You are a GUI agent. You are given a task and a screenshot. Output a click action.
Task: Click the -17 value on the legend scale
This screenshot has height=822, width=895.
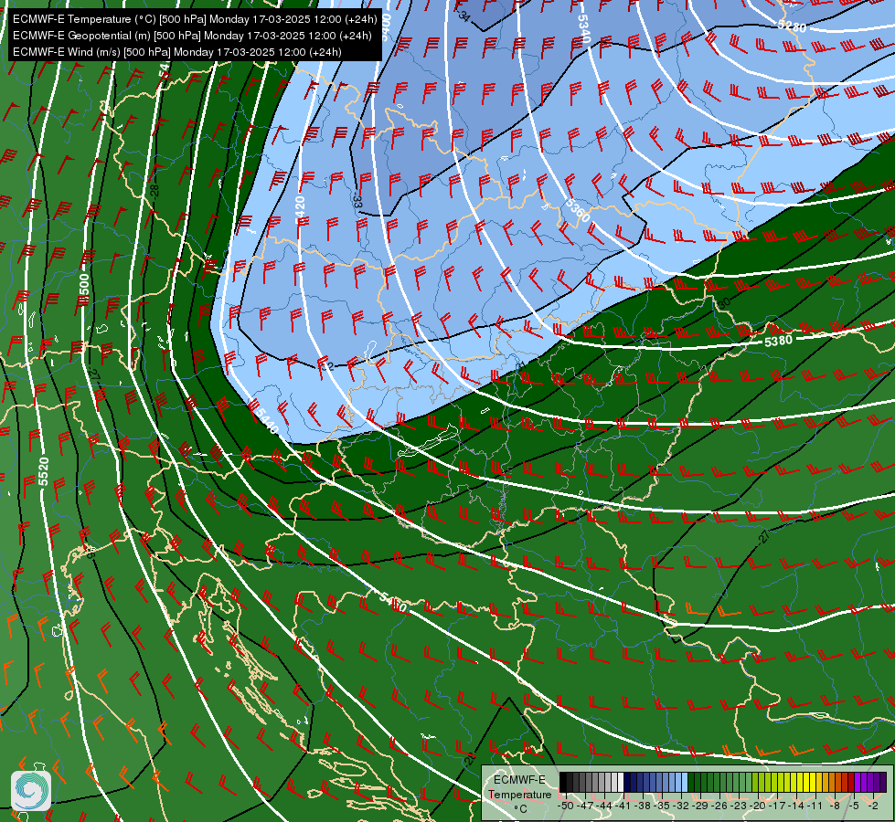click(777, 806)
